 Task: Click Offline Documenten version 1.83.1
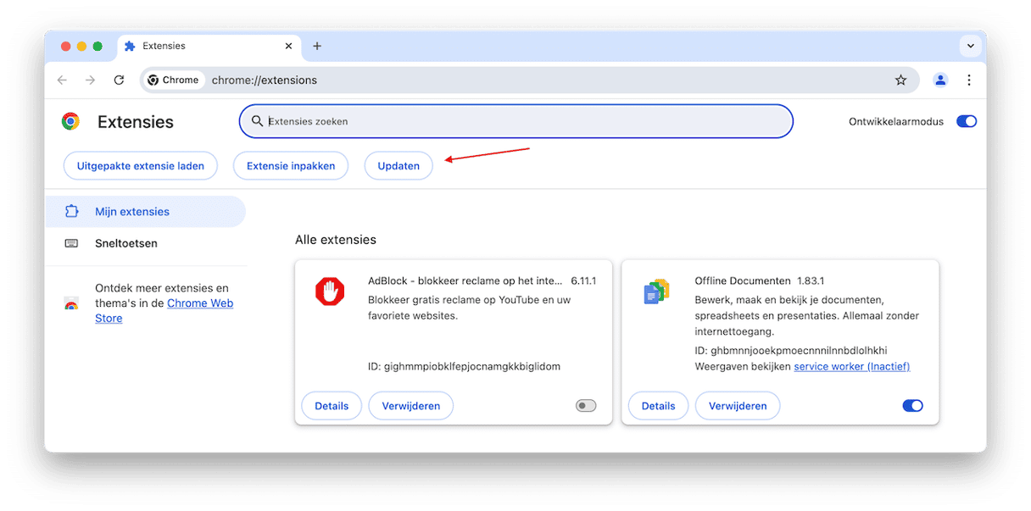(811, 280)
